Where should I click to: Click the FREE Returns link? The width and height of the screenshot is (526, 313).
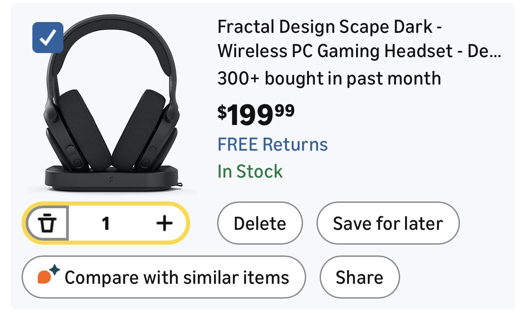272,145
